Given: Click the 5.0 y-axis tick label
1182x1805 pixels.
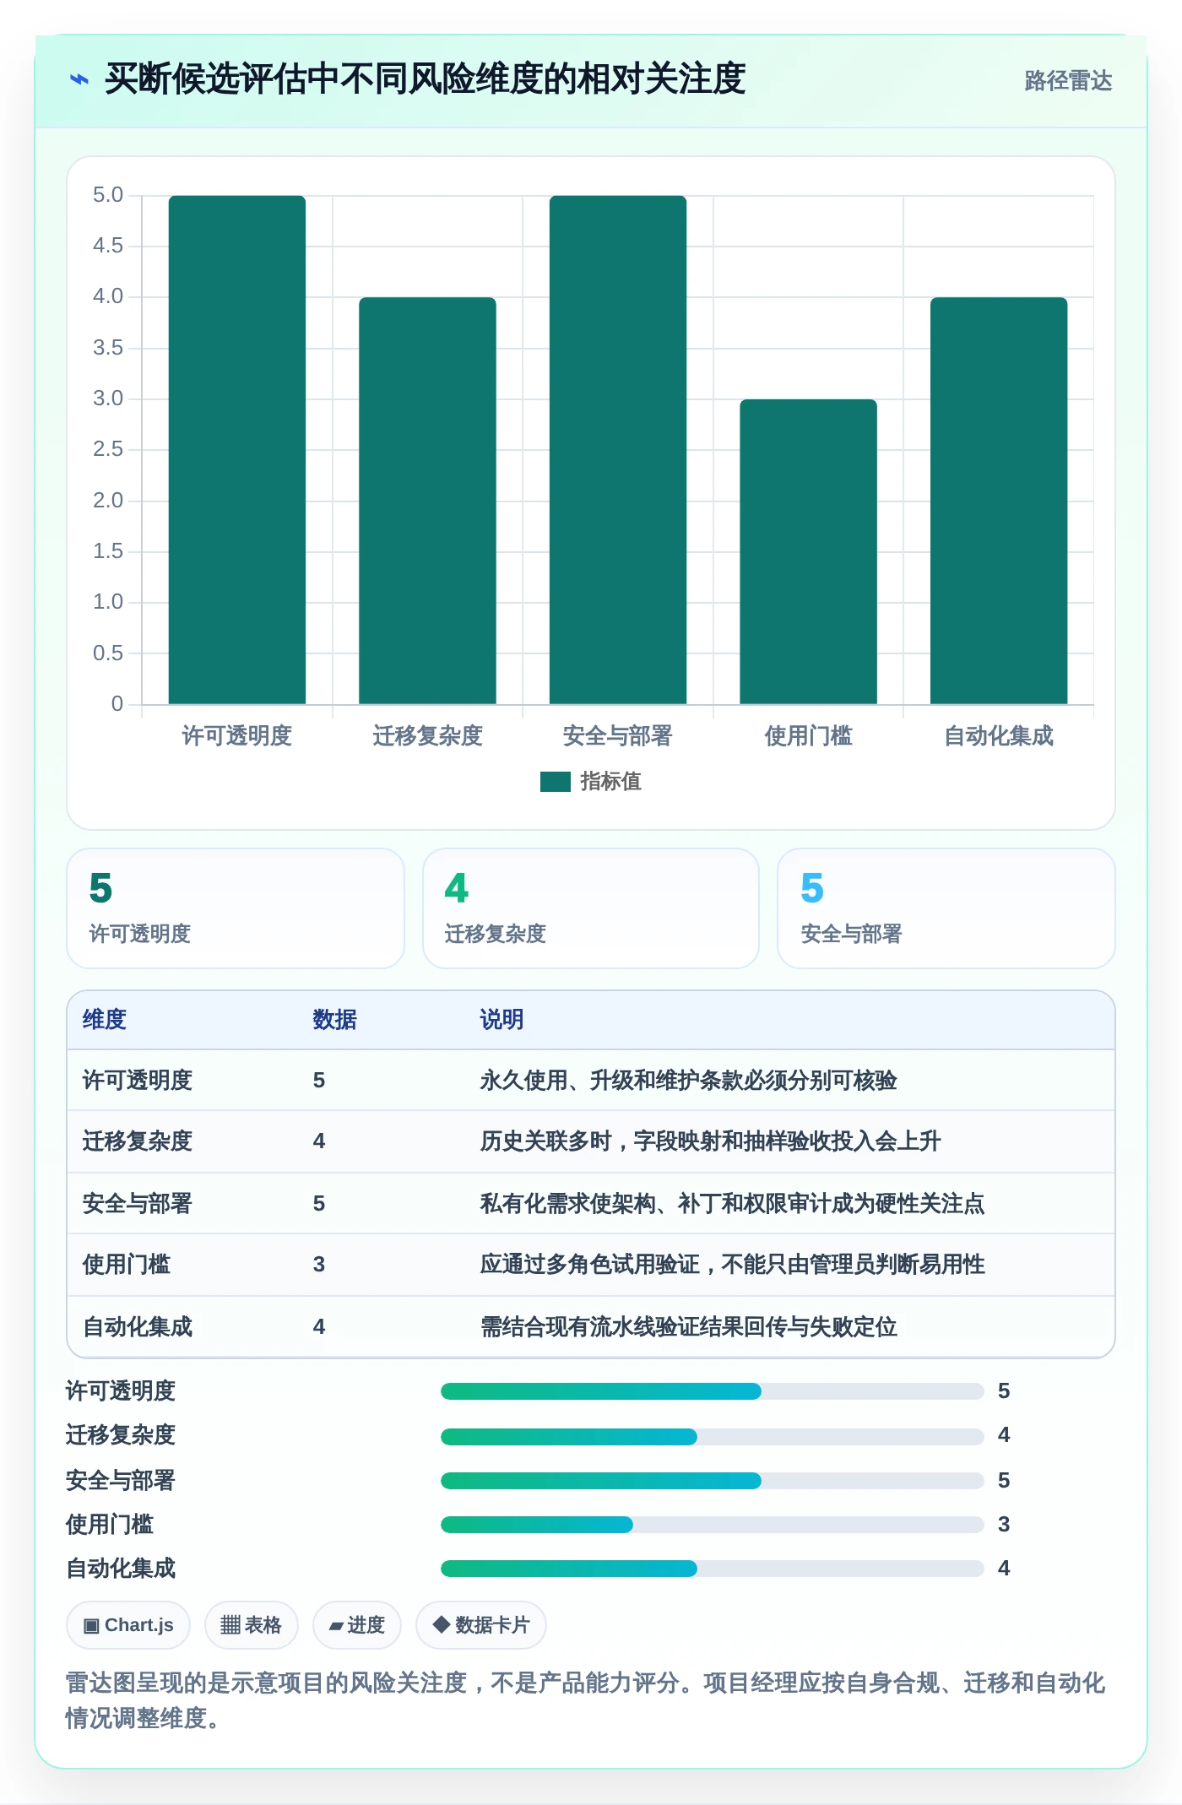Looking at the screenshot, I should (x=108, y=195).
